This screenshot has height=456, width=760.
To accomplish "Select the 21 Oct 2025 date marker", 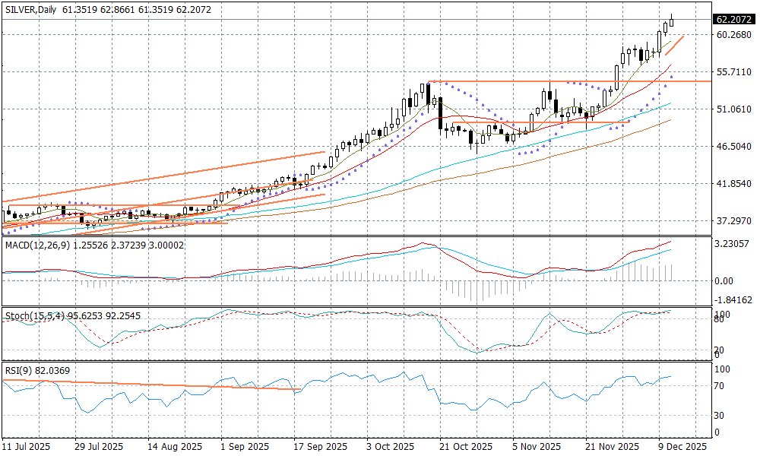I will click(463, 446).
